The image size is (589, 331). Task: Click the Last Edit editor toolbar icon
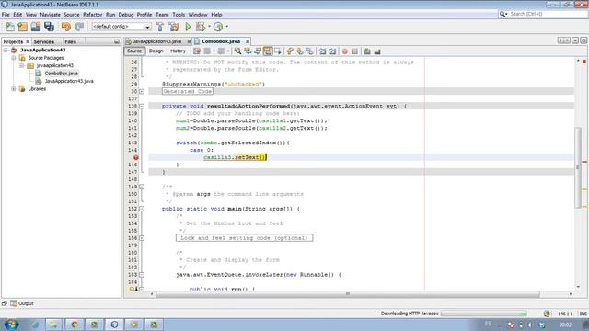tap(197, 51)
